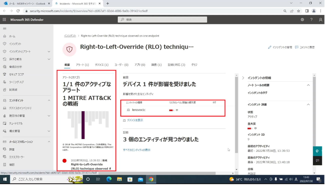Bookmark this page with star icon

pyautogui.click(x=299, y=11)
